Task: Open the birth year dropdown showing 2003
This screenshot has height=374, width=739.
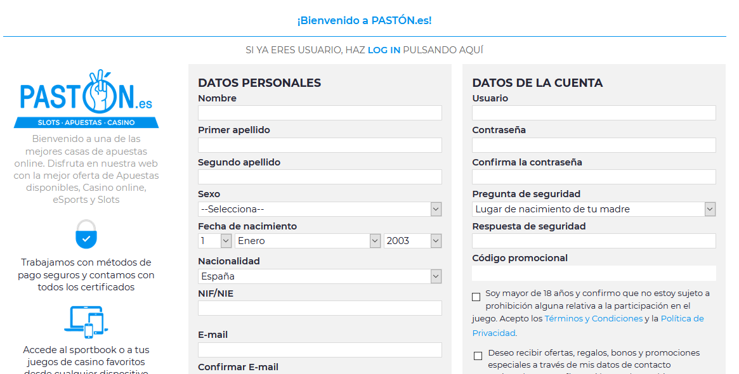Action: tap(413, 241)
